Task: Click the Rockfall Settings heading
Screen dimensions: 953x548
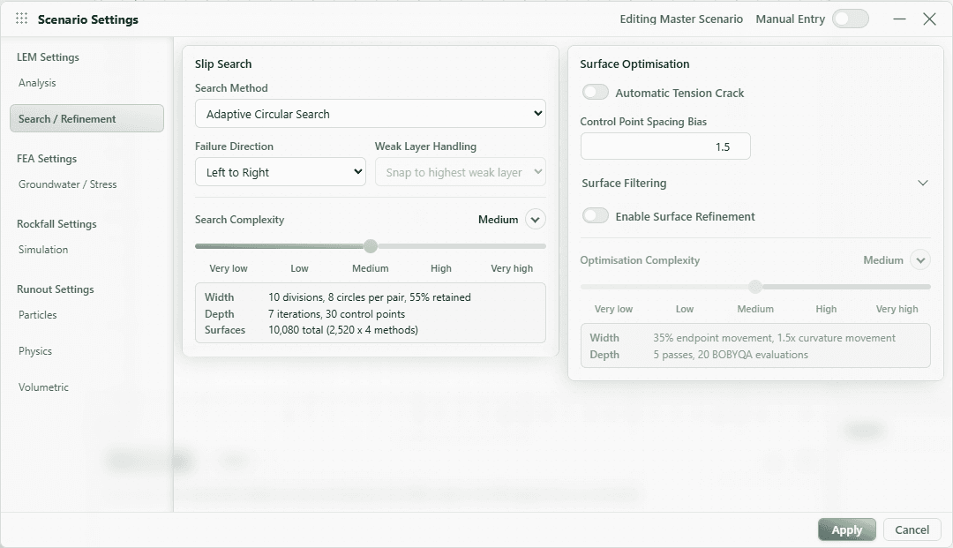Action: tap(56, 223)
